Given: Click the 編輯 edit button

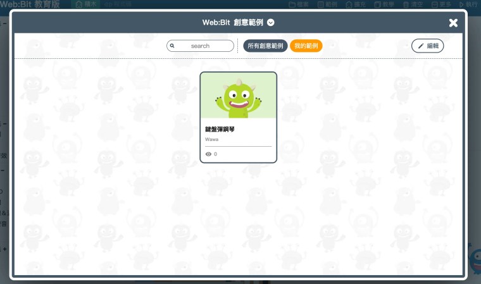Looking at the screenshot, I should point(427,46).
